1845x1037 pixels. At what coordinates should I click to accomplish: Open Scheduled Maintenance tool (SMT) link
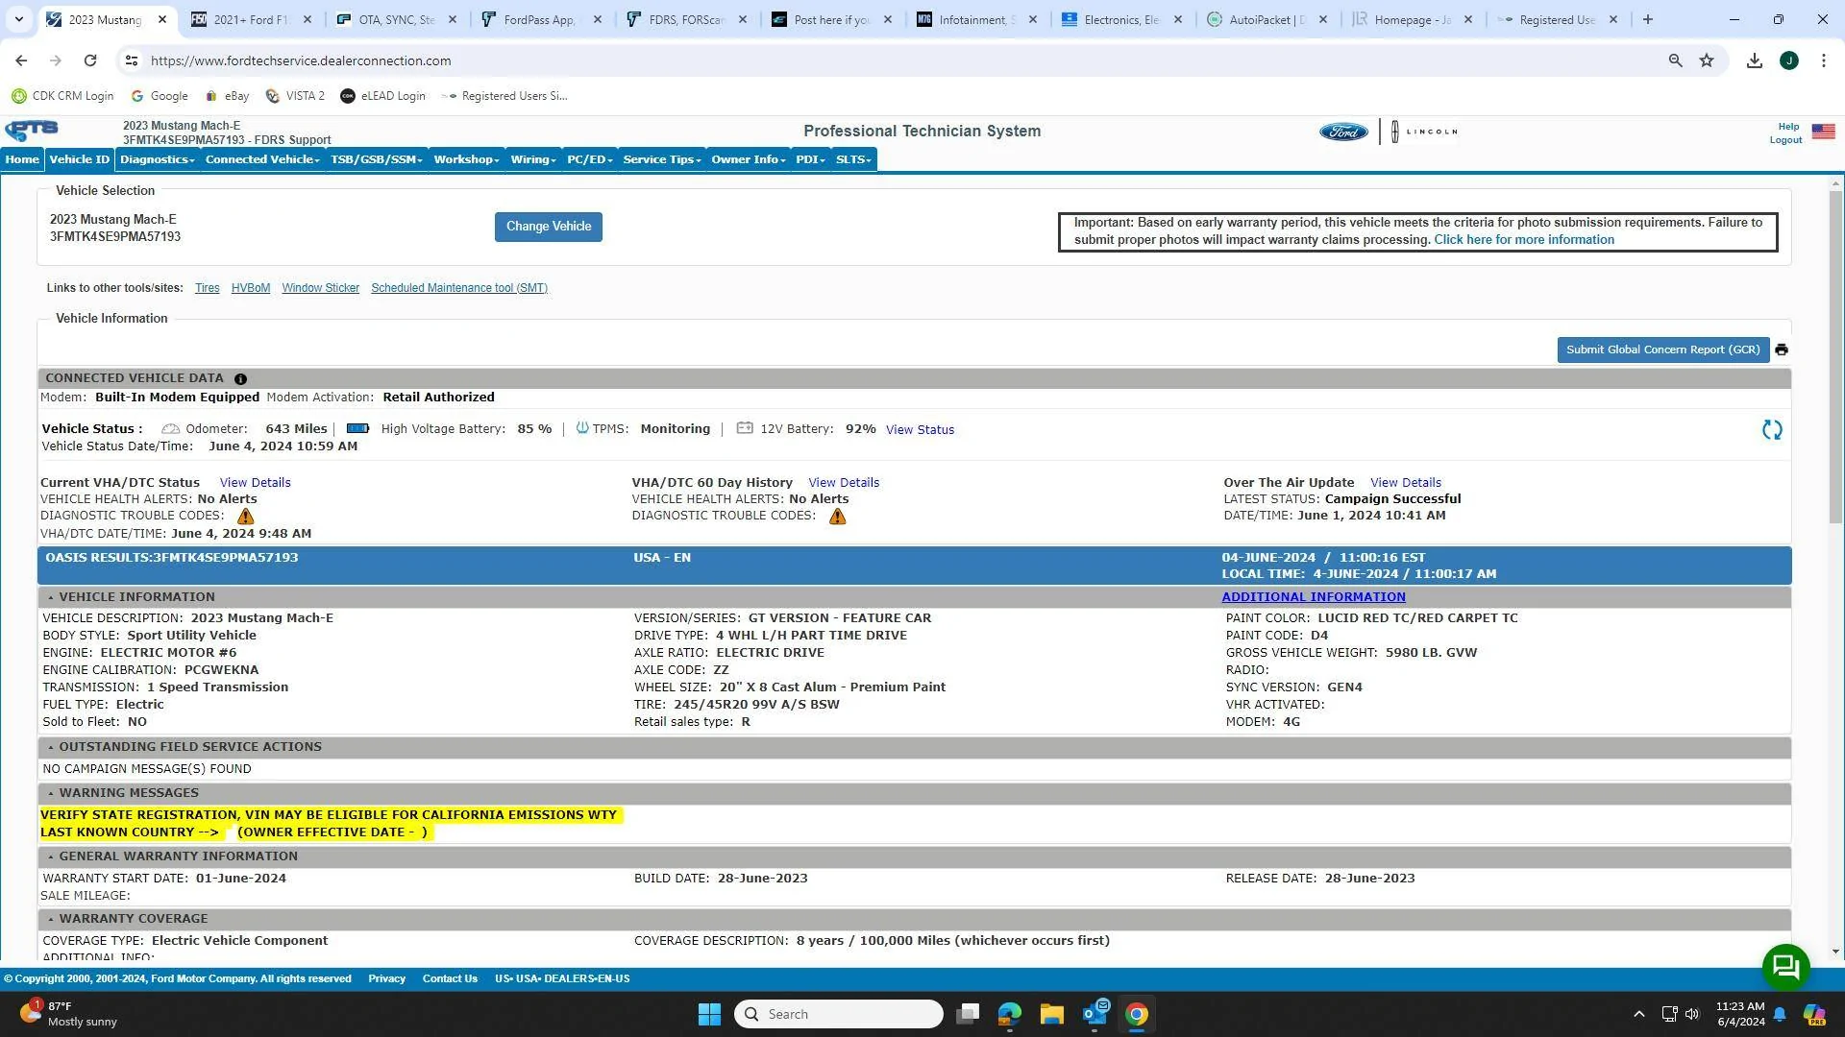tap(459, 288)
